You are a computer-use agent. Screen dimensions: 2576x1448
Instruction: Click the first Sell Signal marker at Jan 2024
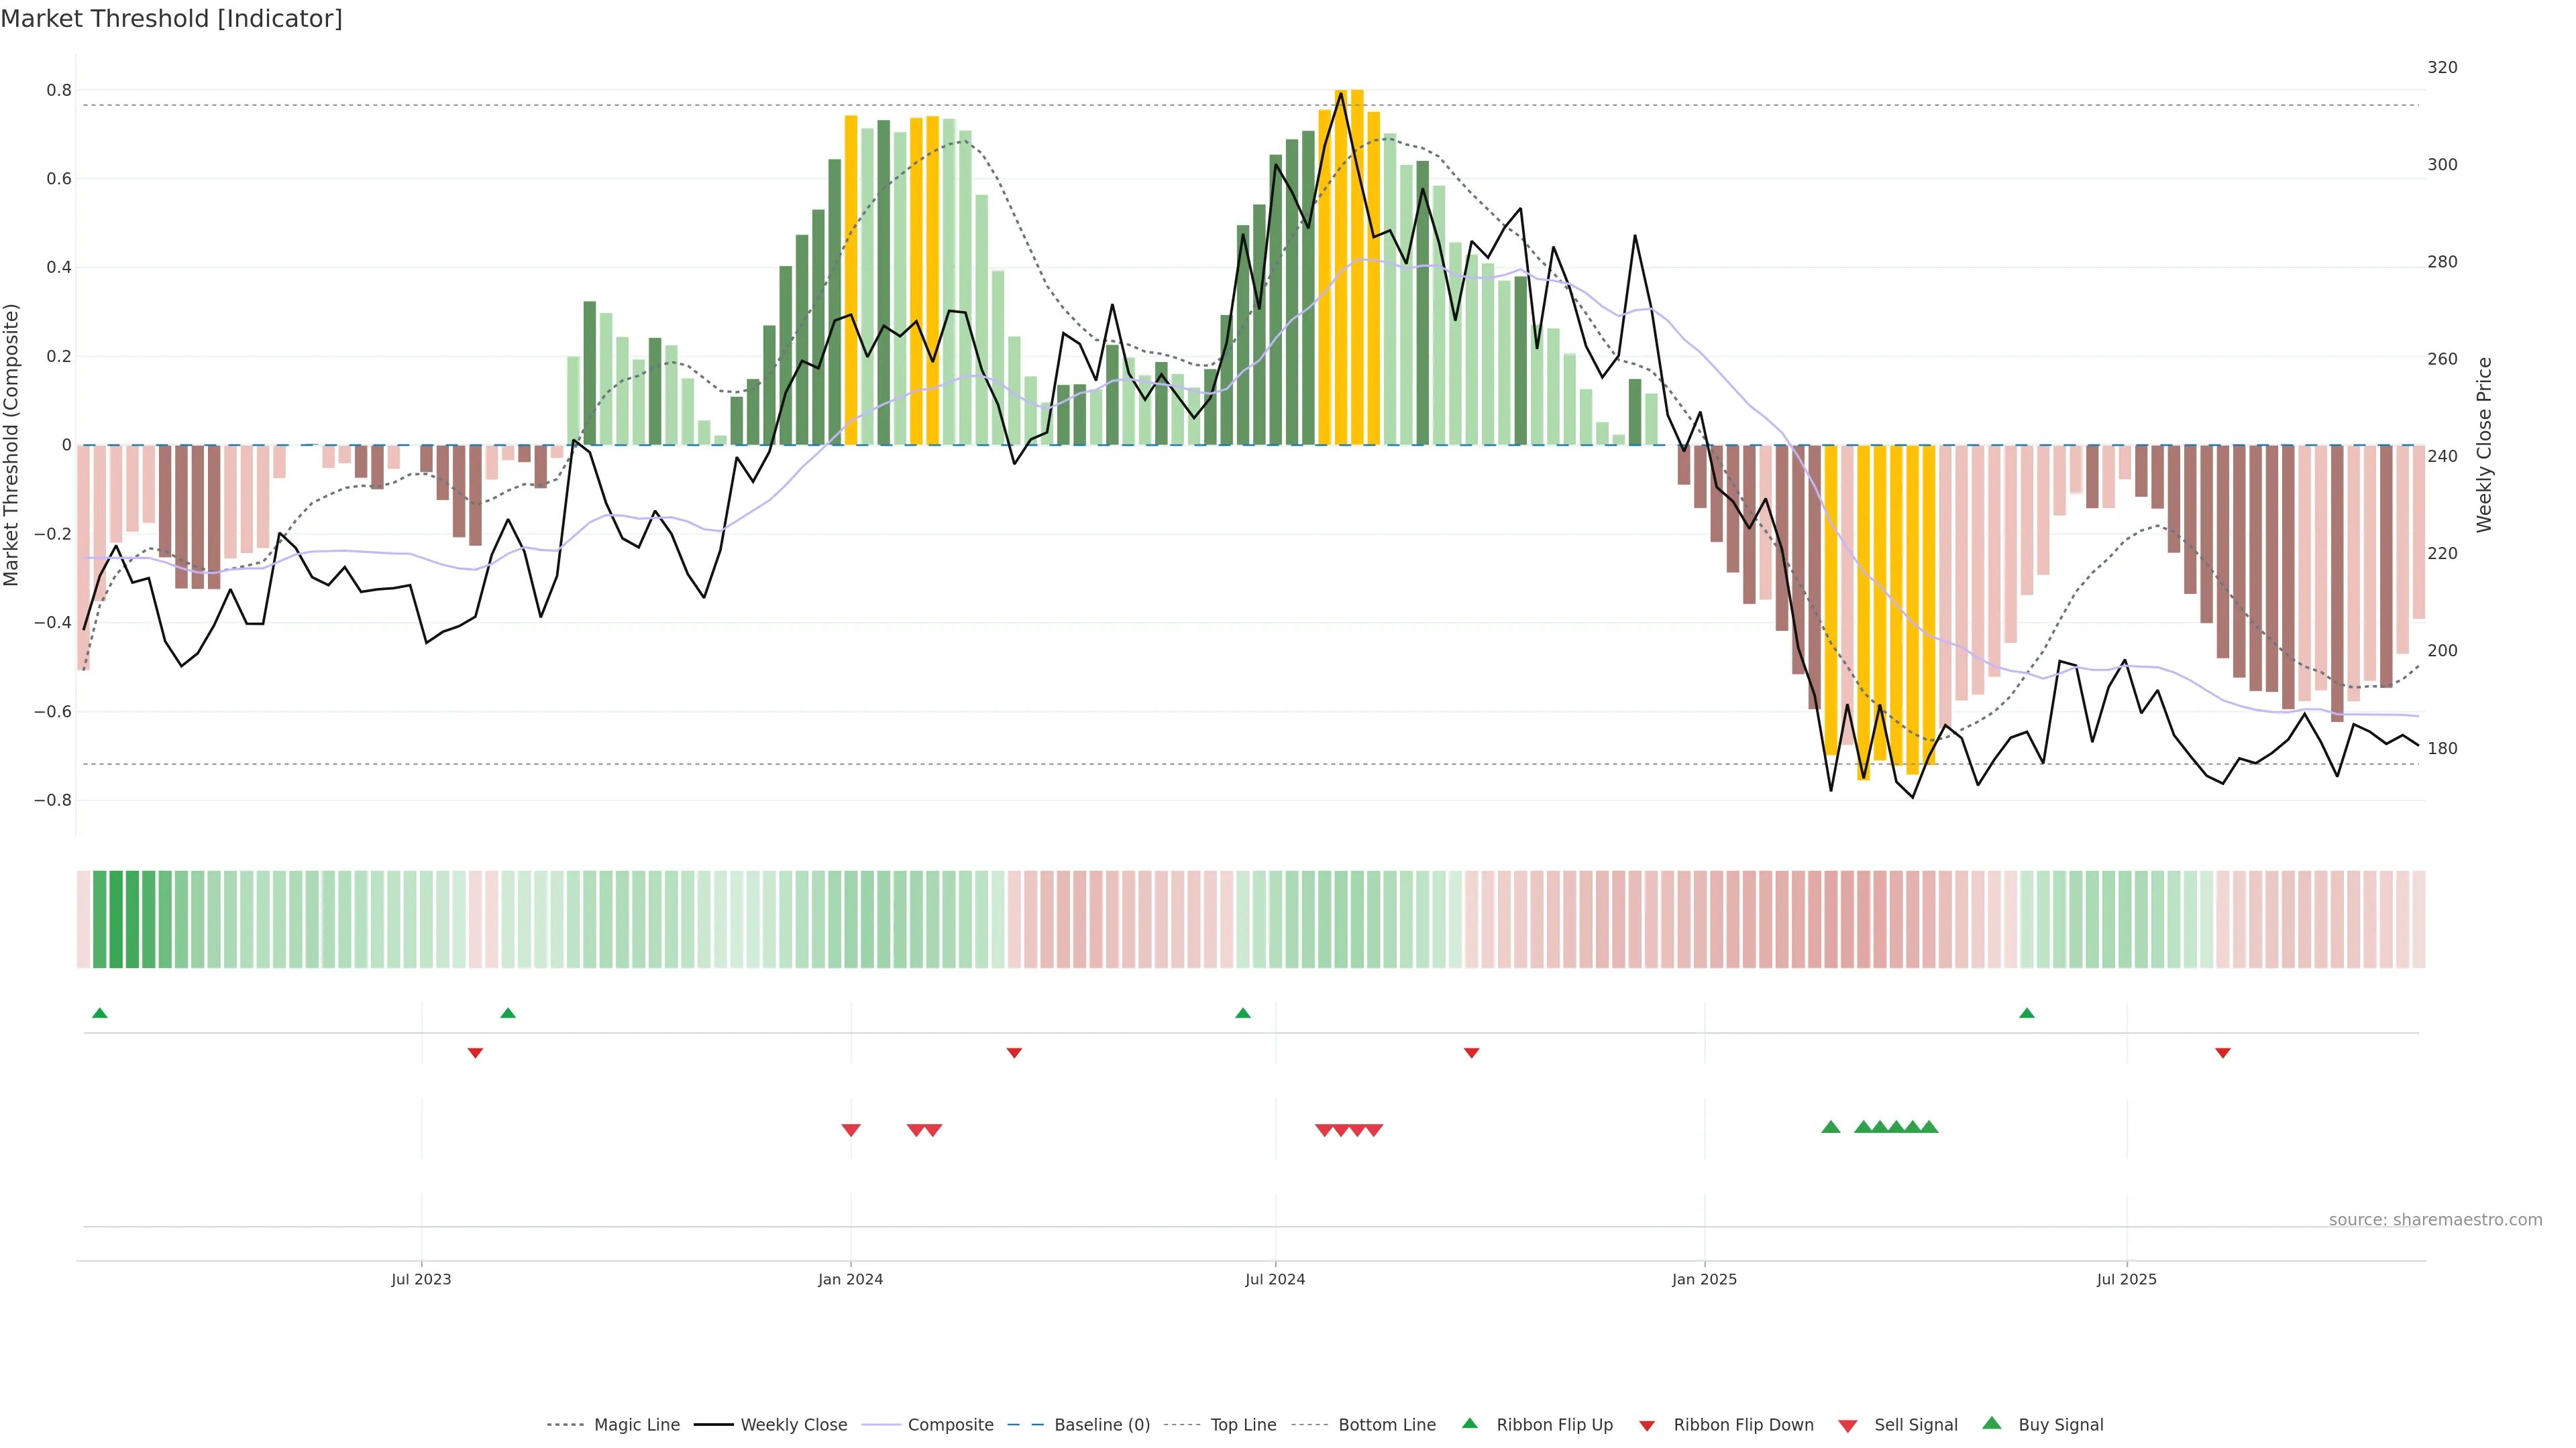[851, 1130]
